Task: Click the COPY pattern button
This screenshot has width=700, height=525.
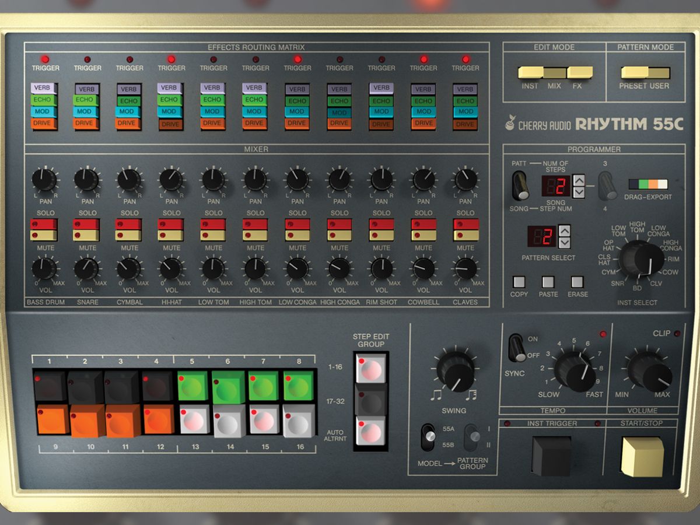Action: [519, 282]
